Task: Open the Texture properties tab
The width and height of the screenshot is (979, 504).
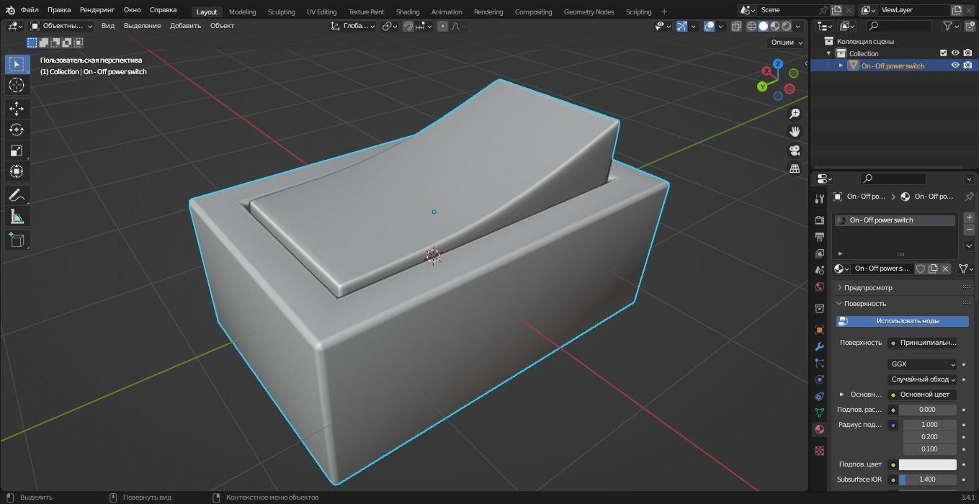Action: [x=819, y=451]
